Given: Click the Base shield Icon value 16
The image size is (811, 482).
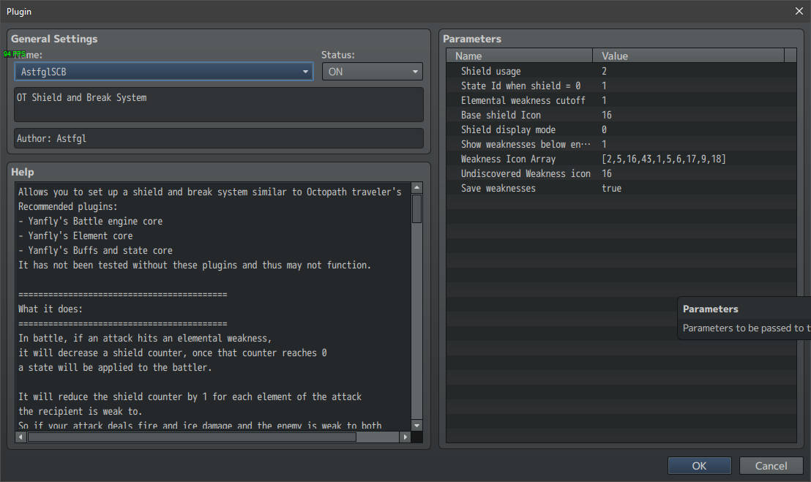Looking at the screenshot, I should click(x=607, y=116).
